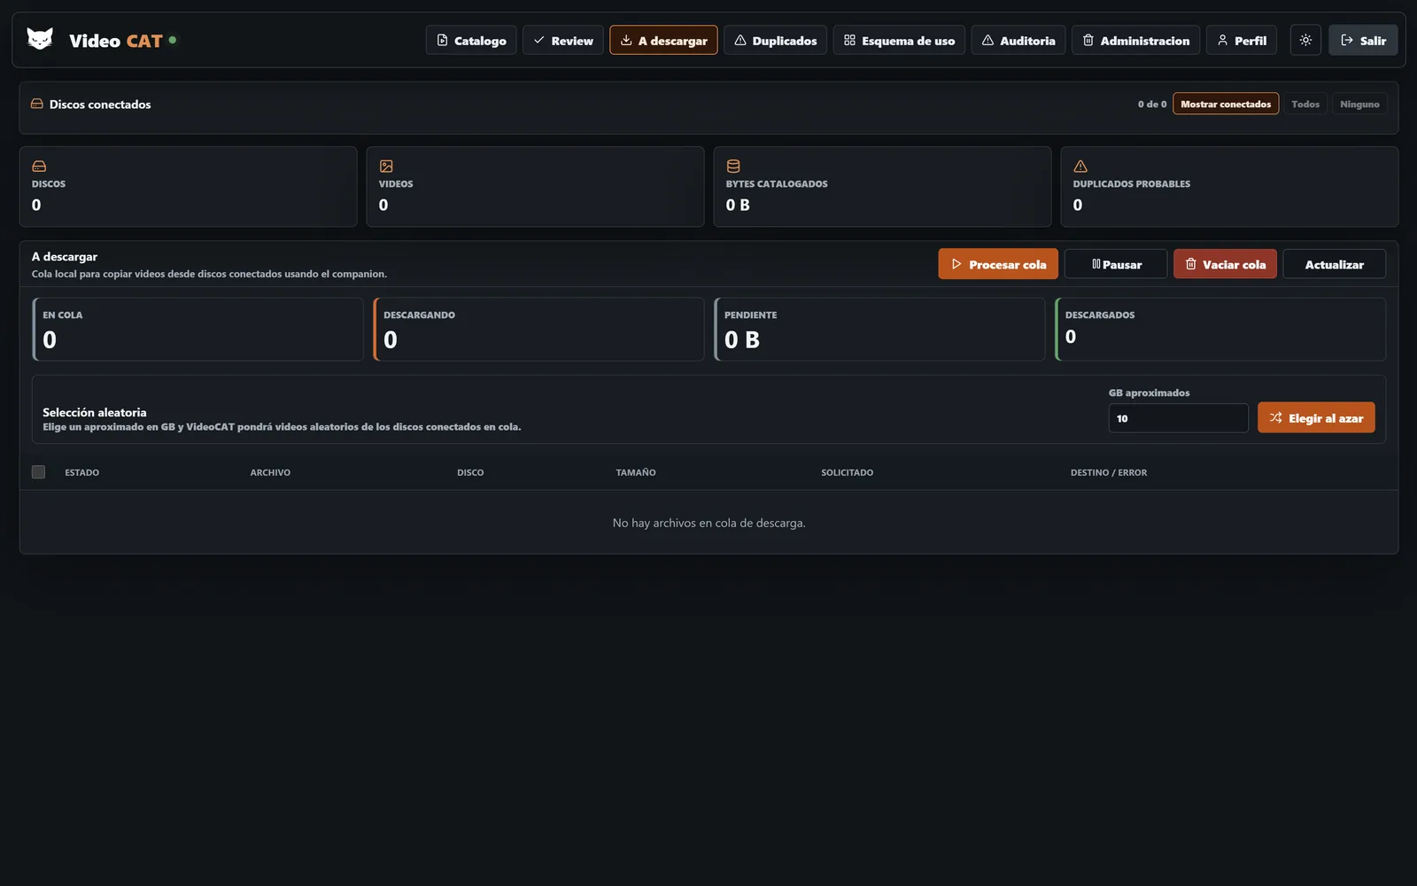Toggle the Mostrar conectados filter
The image size is (1417, 886).
[1226, 104]
